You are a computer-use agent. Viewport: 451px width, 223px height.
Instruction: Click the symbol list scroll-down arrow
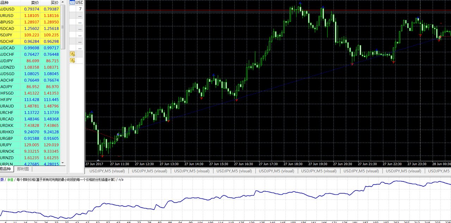coord(63,163)
